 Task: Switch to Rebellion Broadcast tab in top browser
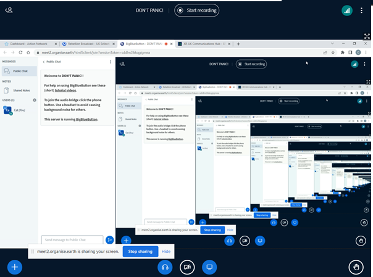pyautogui.click(x=88, y=44)
